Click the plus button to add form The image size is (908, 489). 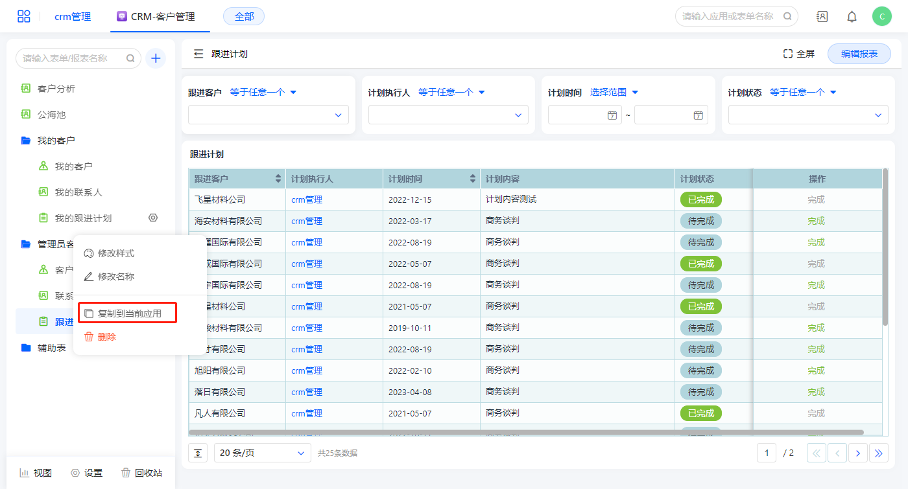156,58
